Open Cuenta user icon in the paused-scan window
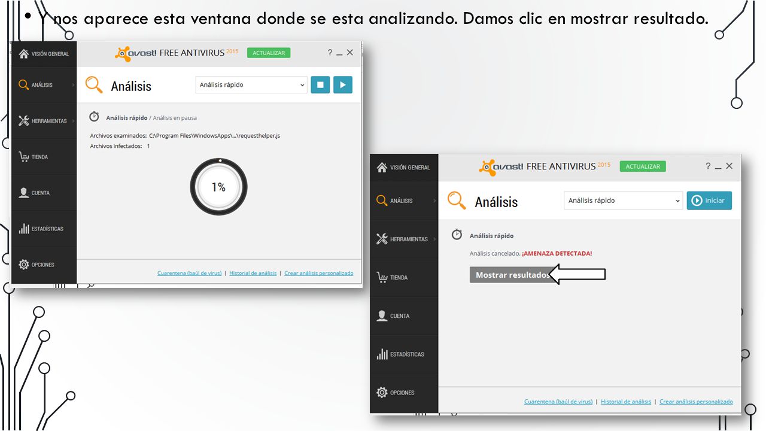766x431 pixels. tap(24, 193)
